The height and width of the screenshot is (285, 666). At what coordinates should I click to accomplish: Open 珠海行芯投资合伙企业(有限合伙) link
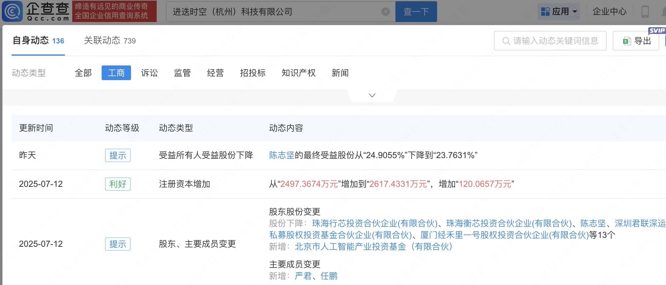[x=375, y=224]
